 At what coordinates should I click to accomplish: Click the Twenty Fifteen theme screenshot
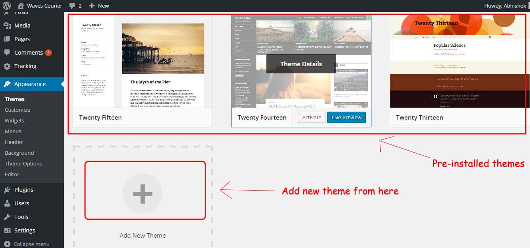(143, 61)
